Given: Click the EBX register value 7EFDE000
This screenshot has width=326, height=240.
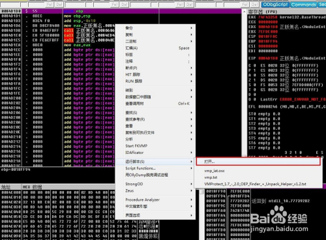Looking at the screenshot, I should point(268,32).
